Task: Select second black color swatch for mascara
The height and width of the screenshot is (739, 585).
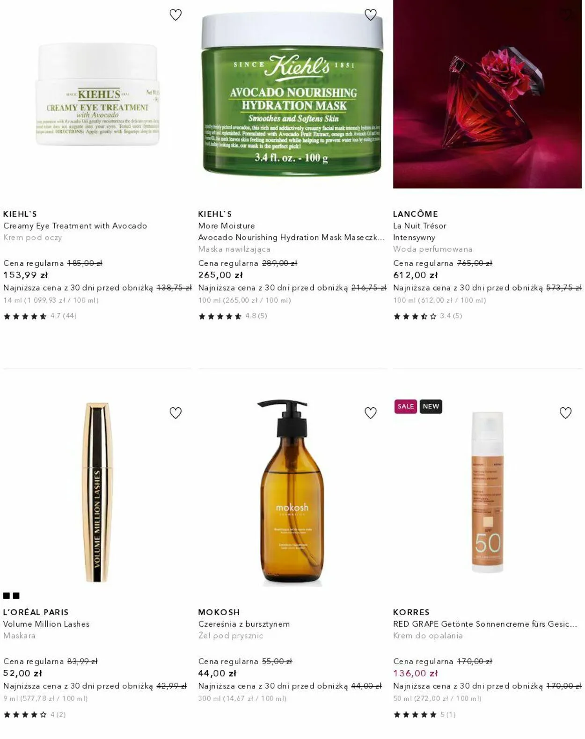Action: coord(16,595)
